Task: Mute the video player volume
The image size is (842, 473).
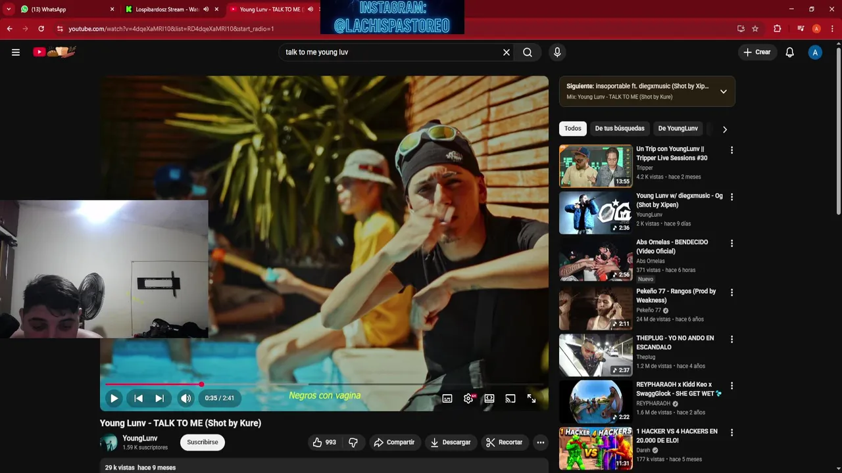Action: pyautogui.click(x=186, y=398)
